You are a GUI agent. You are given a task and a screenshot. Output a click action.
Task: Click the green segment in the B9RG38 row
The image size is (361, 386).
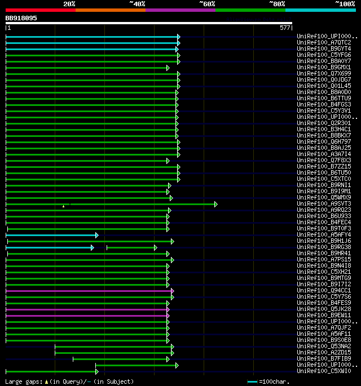click(x=132, y=247)
